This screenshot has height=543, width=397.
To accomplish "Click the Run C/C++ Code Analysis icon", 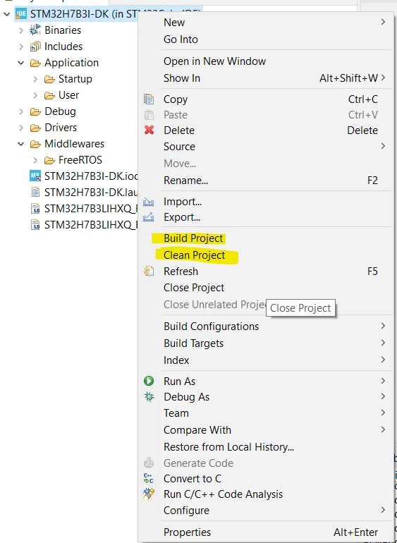I will [x=149, y=494].
